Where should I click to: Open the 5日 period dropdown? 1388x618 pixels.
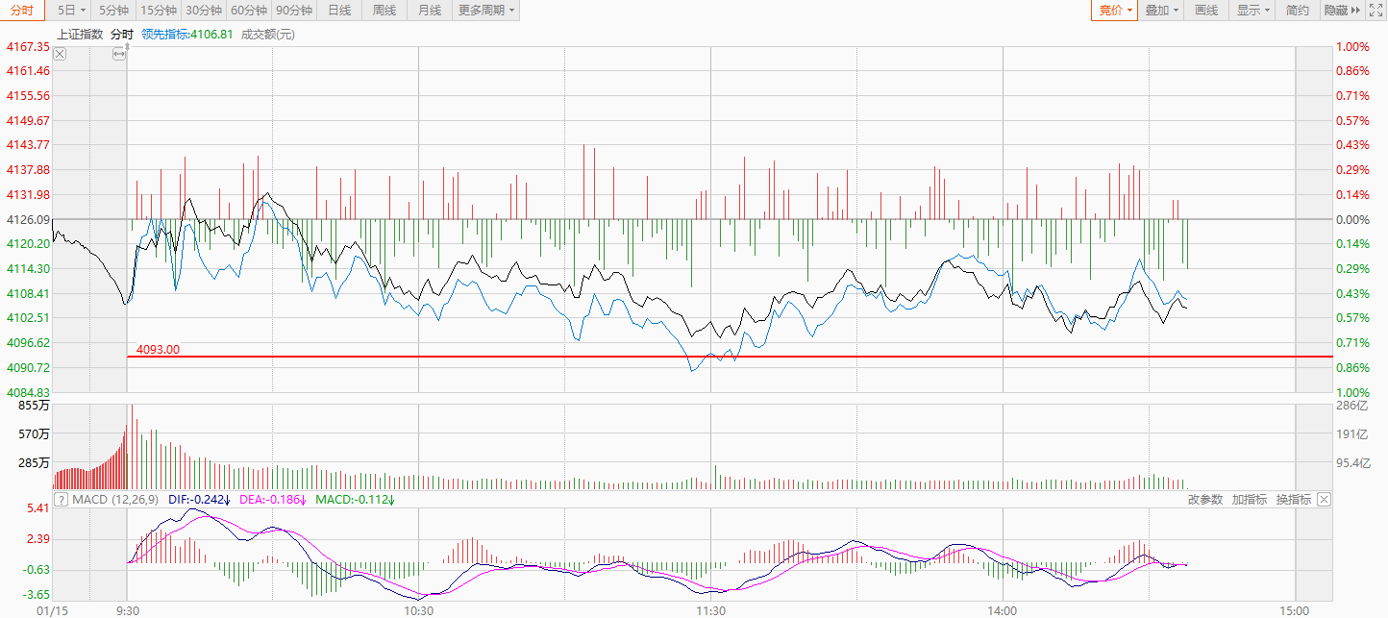pyautogui.click(x=71, y=11)
